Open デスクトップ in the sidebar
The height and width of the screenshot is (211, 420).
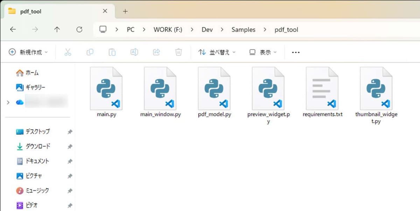coord(33,132)
